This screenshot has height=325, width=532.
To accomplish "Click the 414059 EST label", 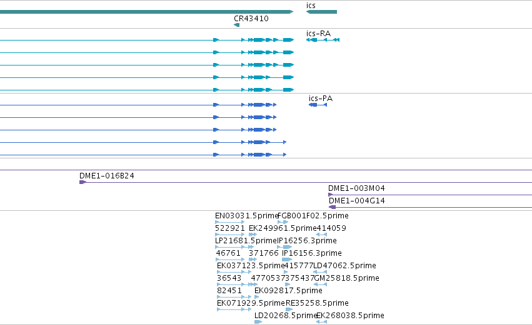I will point(331,228).
